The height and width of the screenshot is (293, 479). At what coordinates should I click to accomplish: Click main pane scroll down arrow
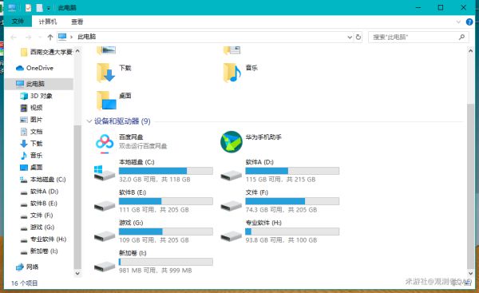click(x=470, y=274)
